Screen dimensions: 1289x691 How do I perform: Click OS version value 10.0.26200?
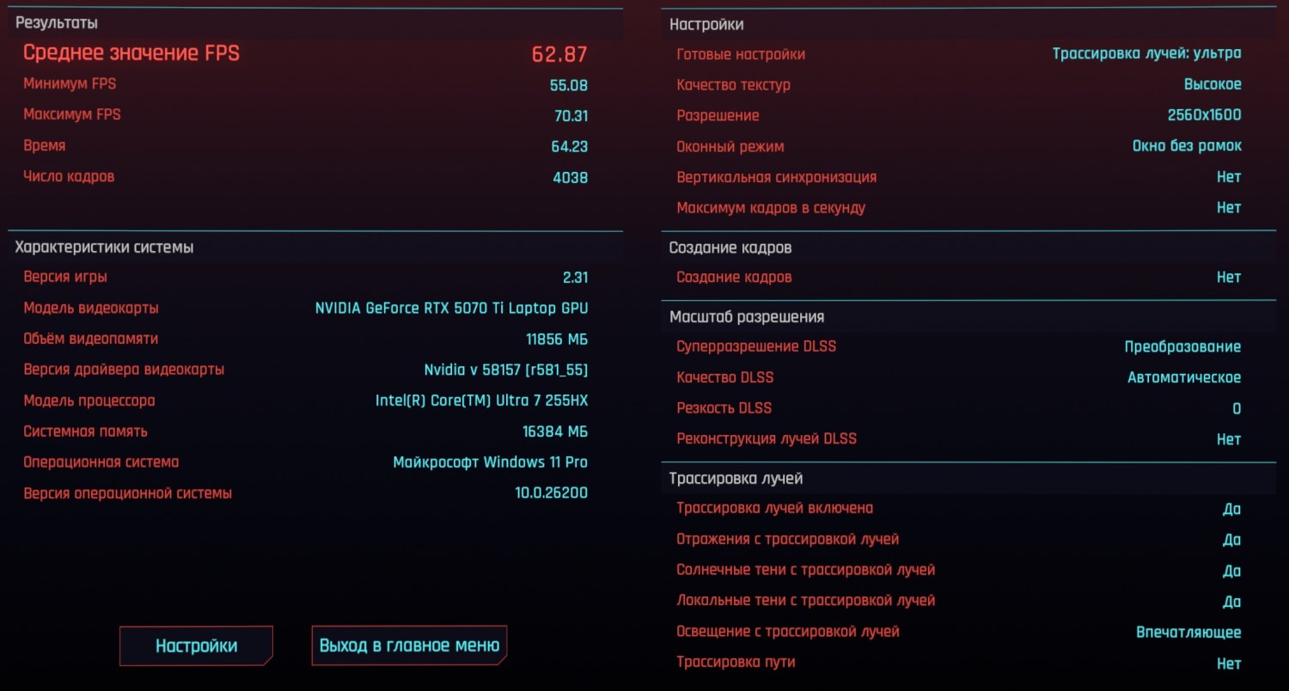coord(552,494)
